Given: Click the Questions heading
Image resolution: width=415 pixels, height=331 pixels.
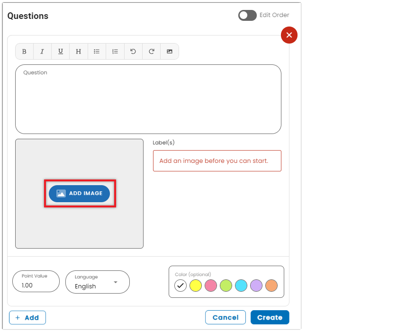Looking at the screenshot, I should [x=28, y=16].
